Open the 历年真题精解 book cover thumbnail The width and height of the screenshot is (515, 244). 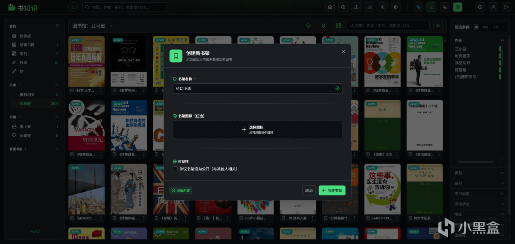[87, 62]
